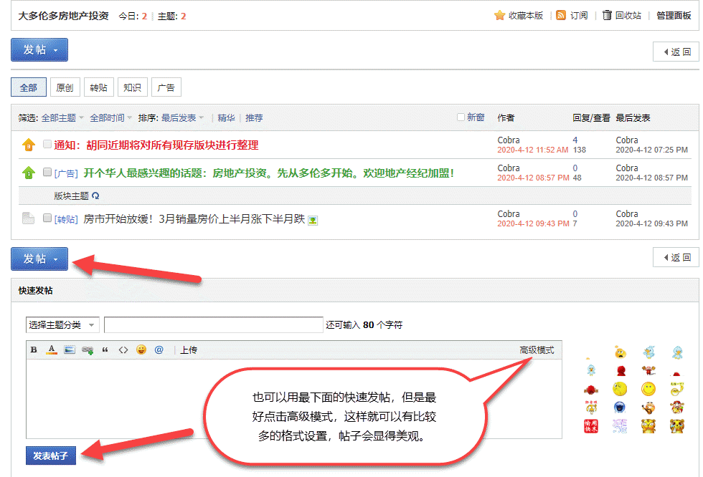
Task: Open 高级模式 advanced editor mode
Action: click(x=537, y=350)
